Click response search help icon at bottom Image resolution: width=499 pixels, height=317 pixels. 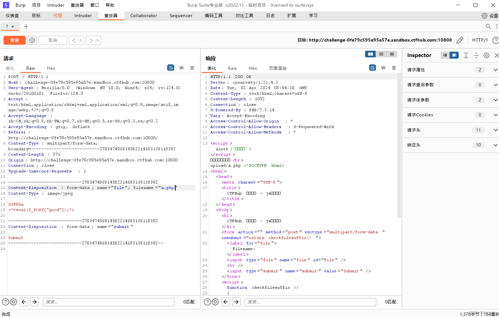point(207,302)
